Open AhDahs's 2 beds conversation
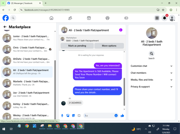 (27, 61)
